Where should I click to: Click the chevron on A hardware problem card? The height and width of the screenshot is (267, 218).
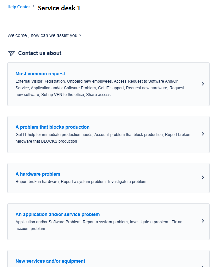click(203, 177)
